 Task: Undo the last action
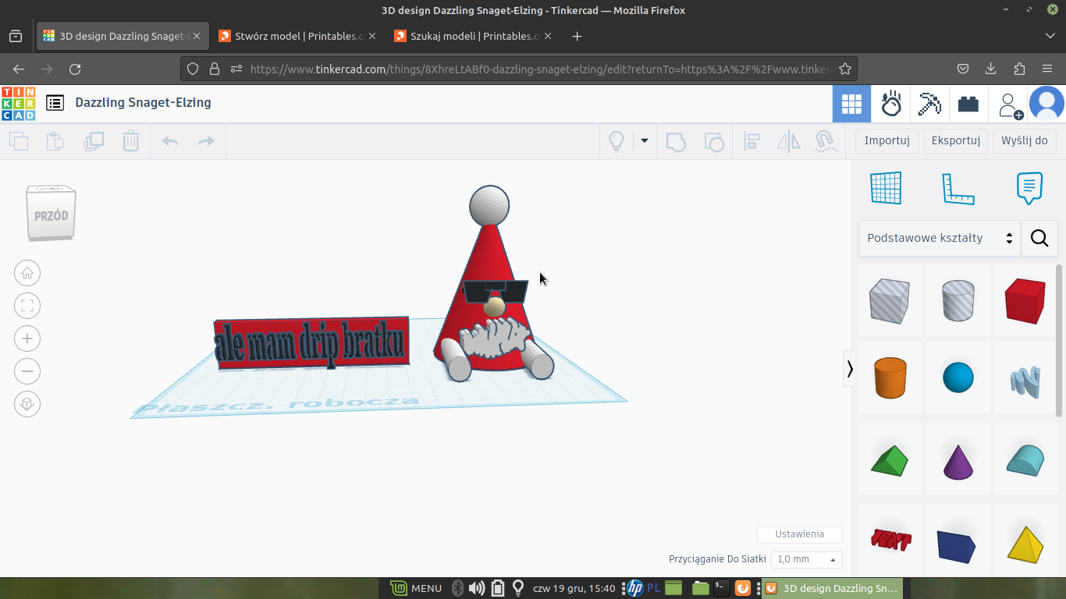coord(169,141)
